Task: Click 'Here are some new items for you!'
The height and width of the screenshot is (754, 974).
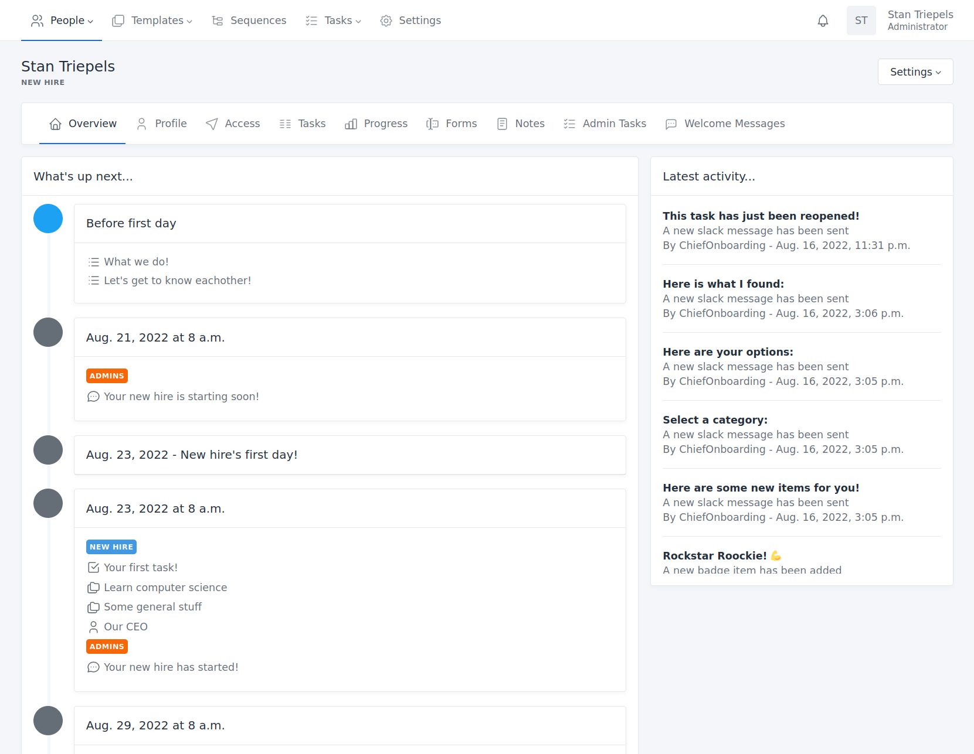Action: [761, 488]
